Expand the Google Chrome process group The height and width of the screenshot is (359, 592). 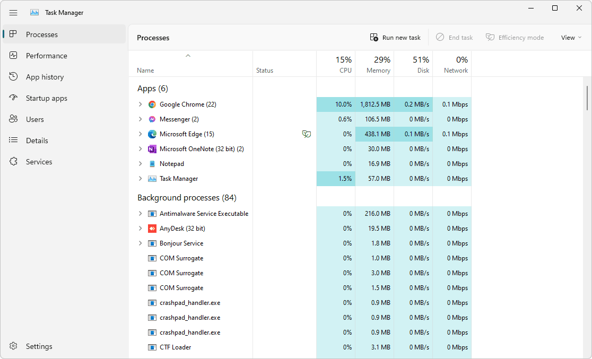click(x=140, y=104)
